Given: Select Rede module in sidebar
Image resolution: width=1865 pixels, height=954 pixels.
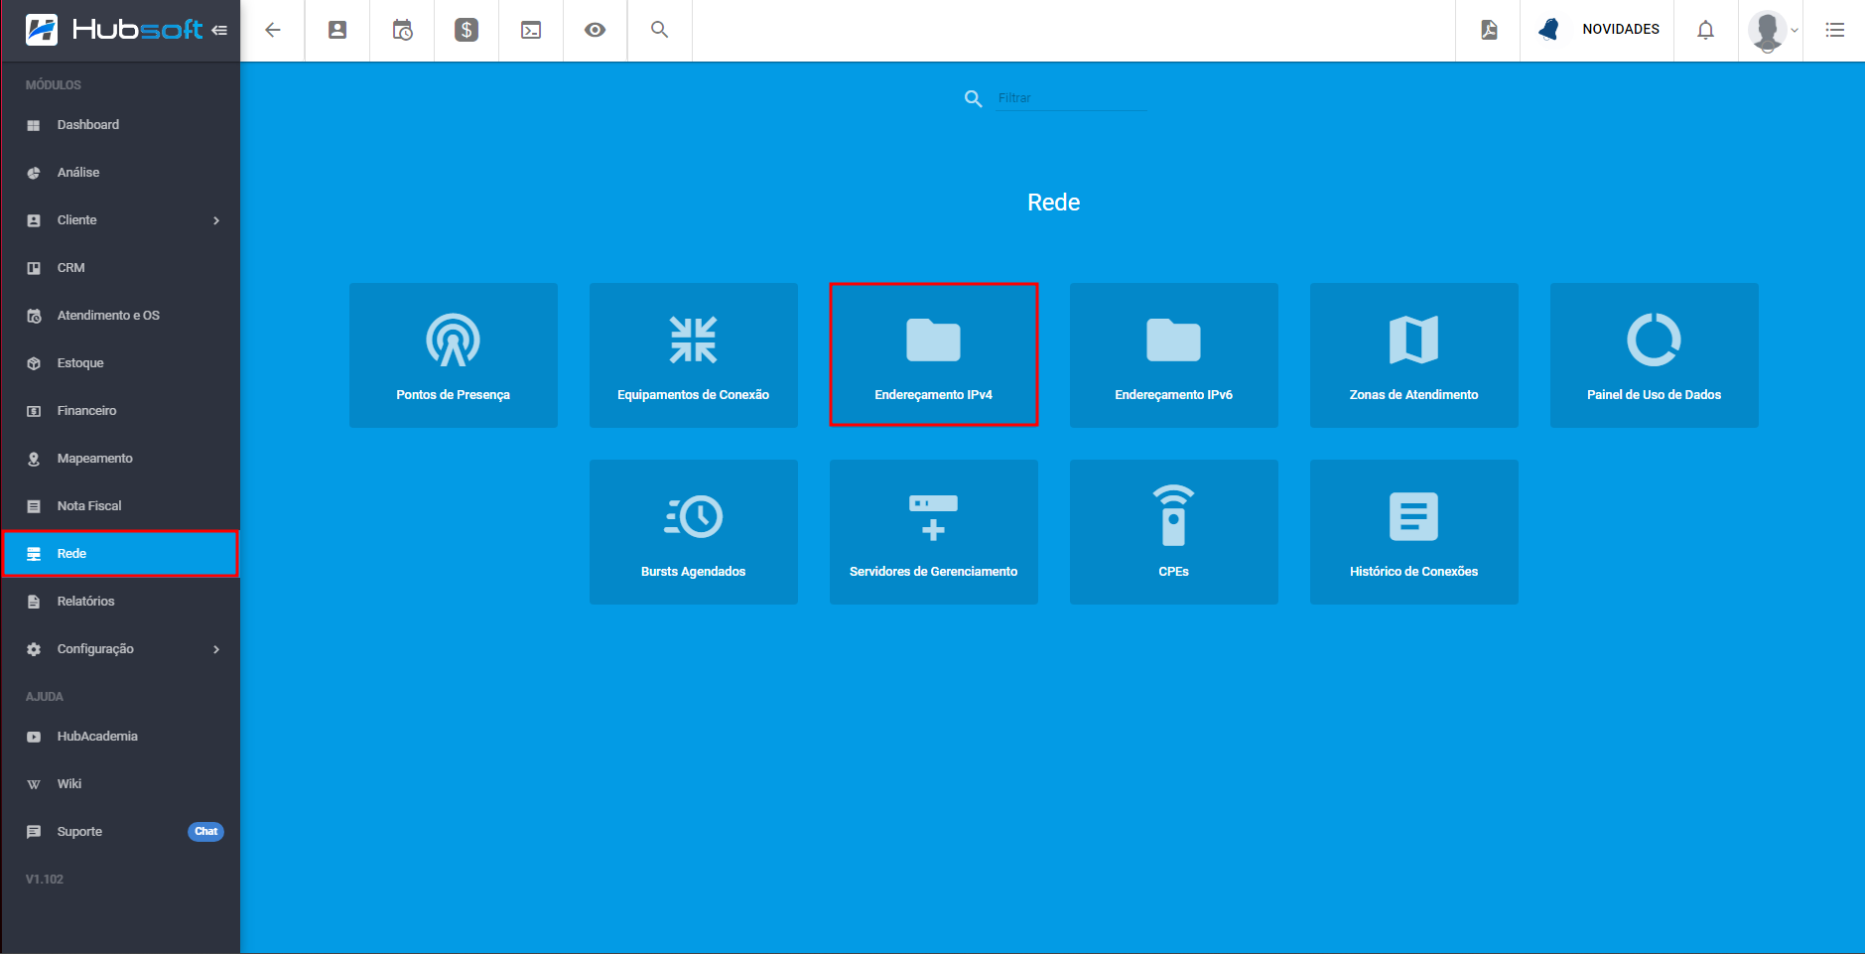Looking at the screenshot, I should pyautogui.click(x=120, y=554).
